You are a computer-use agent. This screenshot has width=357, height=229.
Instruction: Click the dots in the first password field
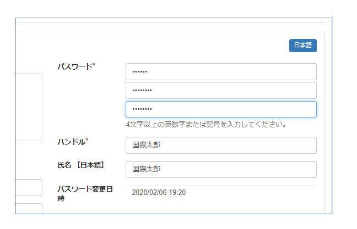140,72
